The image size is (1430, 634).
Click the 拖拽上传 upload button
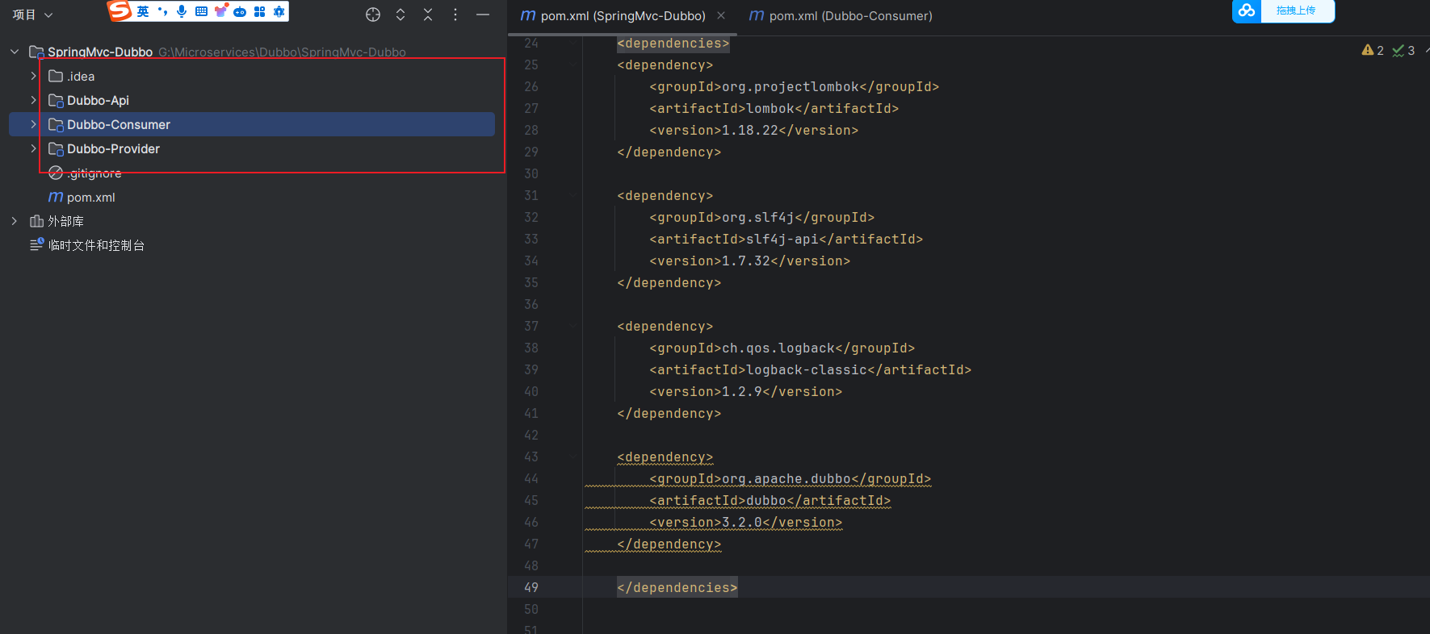tap(1296, 10)
